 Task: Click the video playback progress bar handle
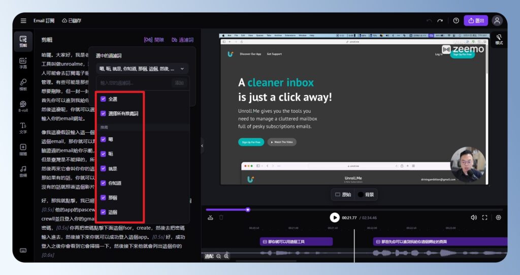pos(248,209)
